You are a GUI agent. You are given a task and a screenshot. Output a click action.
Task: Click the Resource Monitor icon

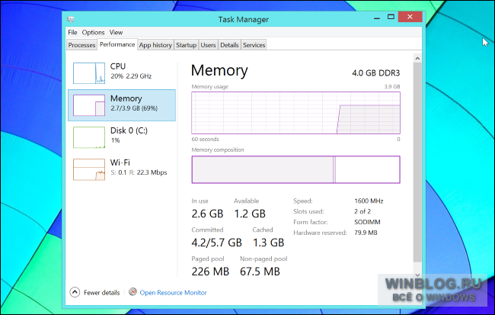(133, 291)
